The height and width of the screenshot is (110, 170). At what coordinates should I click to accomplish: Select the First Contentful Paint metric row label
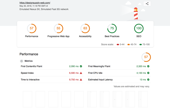point(31,66)
